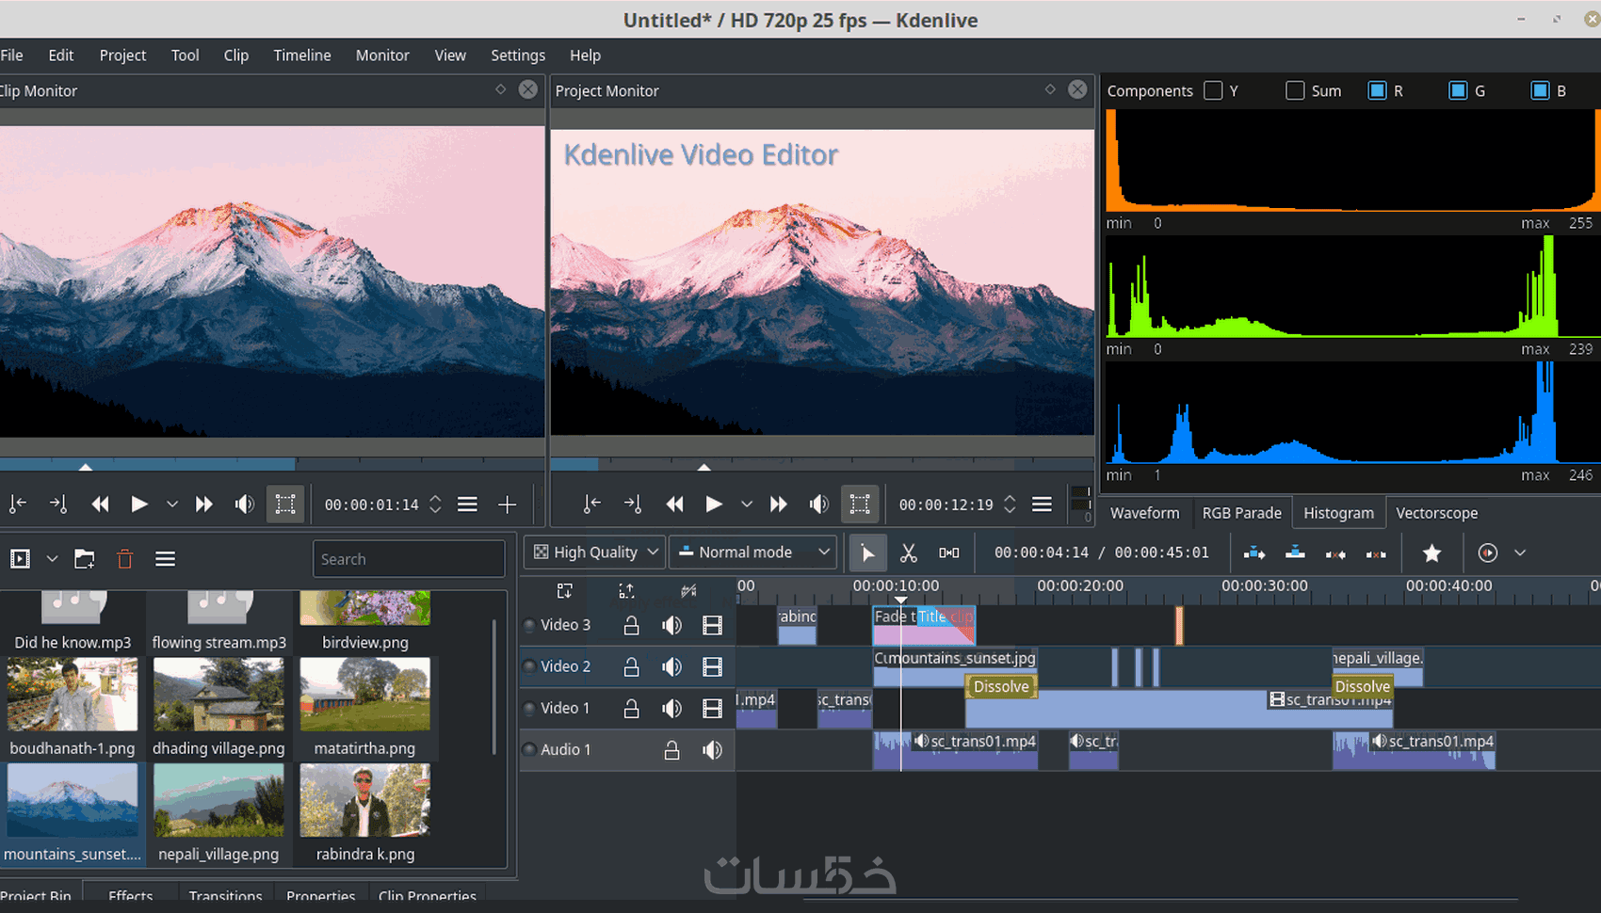
Task: Click the overwrite clip zone icon
Action: [1295, 553]
